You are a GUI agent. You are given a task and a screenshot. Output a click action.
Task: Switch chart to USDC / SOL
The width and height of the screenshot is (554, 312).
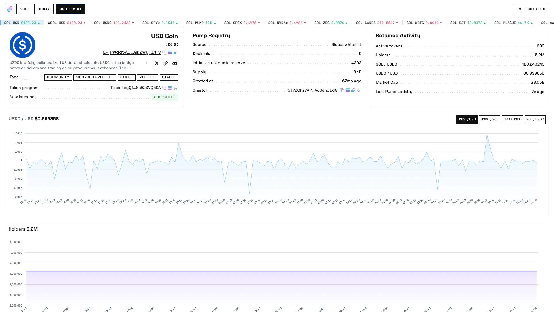coord(489,120)
